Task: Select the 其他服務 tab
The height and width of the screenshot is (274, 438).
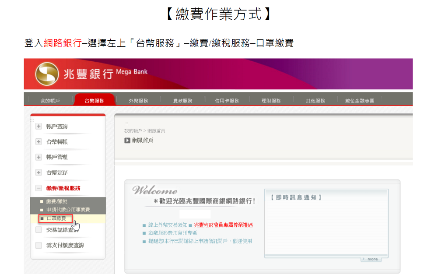Action: point(315,101)
